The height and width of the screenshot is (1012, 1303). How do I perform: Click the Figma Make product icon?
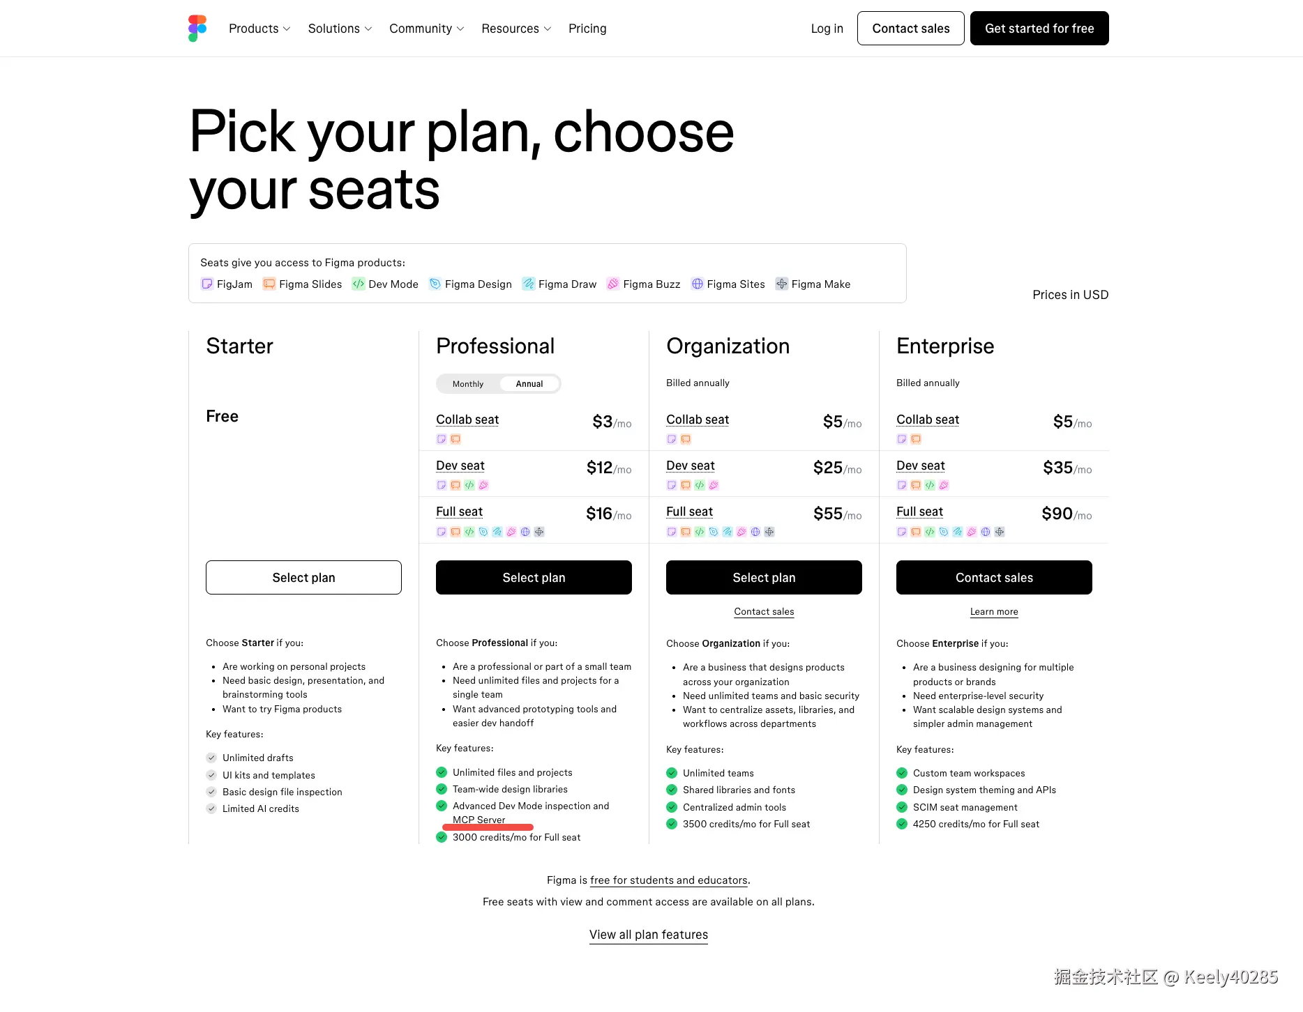pyautogui.click(x=782, y=284)
